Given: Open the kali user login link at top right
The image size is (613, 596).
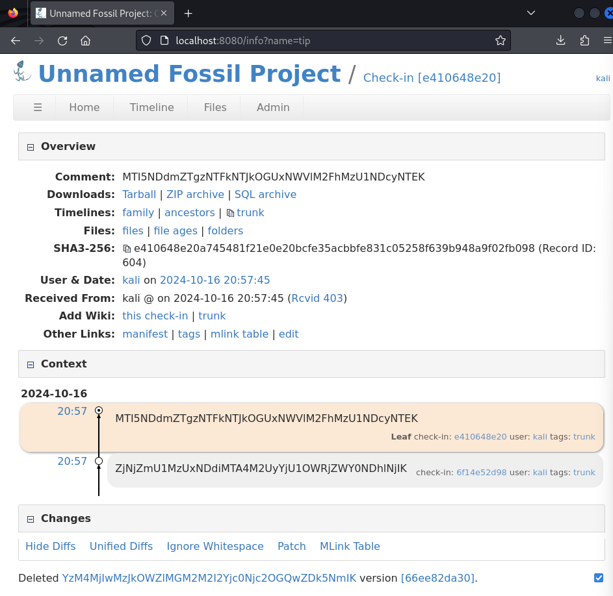Looking at the screenshot, I should pyautogui.click(x=603, y=79).
